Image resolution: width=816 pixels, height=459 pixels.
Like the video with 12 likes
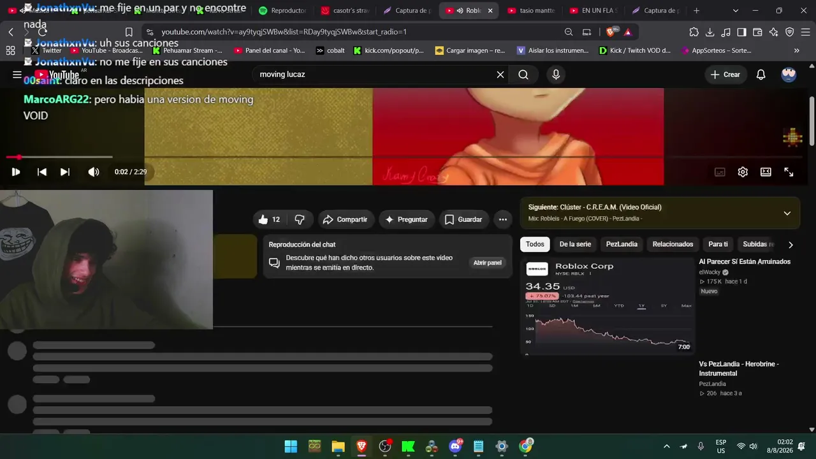coord(269,219)
